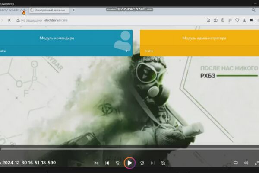Toggle repeat mode in the player

163,163
